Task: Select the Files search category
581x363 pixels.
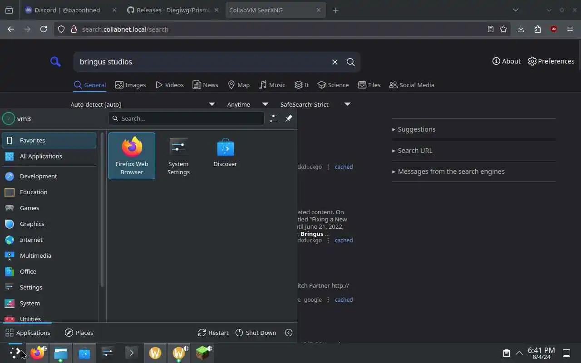Action: click(369, 85)
